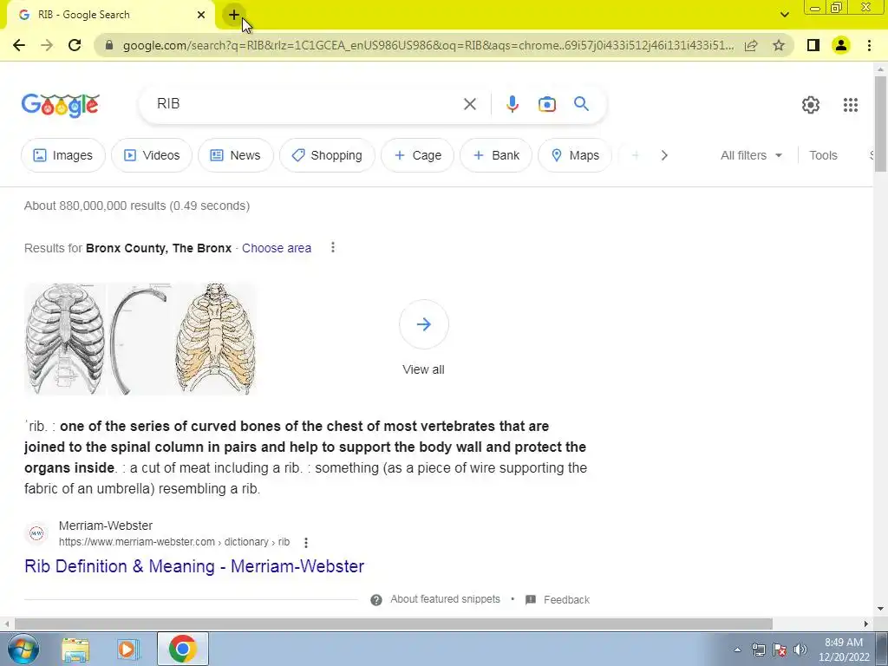The image size is (888, 666).
Task: Open Chrome profile avatar menu
Action: [x=841, y=45]
